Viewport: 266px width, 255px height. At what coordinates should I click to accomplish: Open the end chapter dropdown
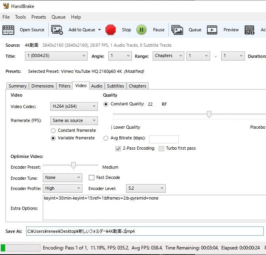point(233,56)
